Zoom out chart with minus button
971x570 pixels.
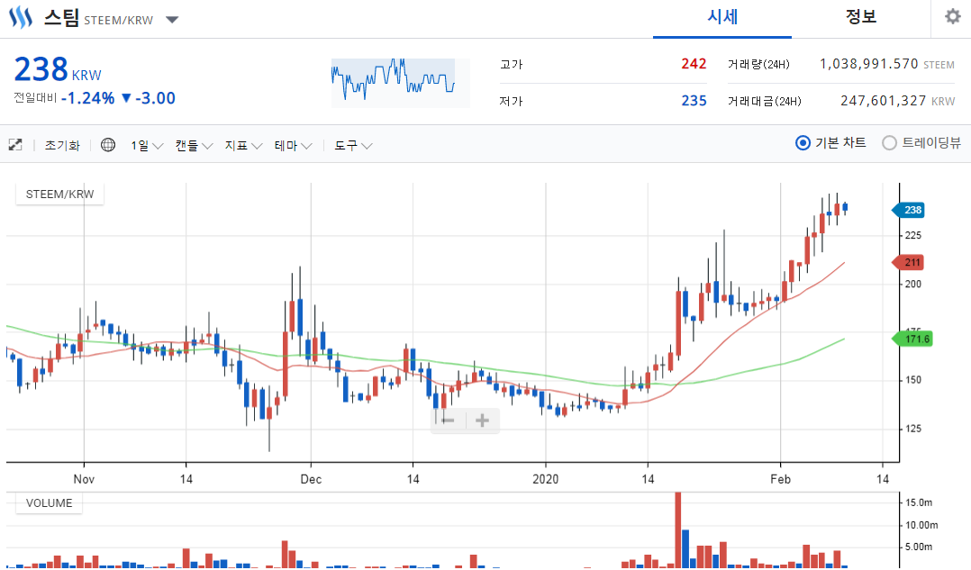pyautogui.click(x=449, y=421)
